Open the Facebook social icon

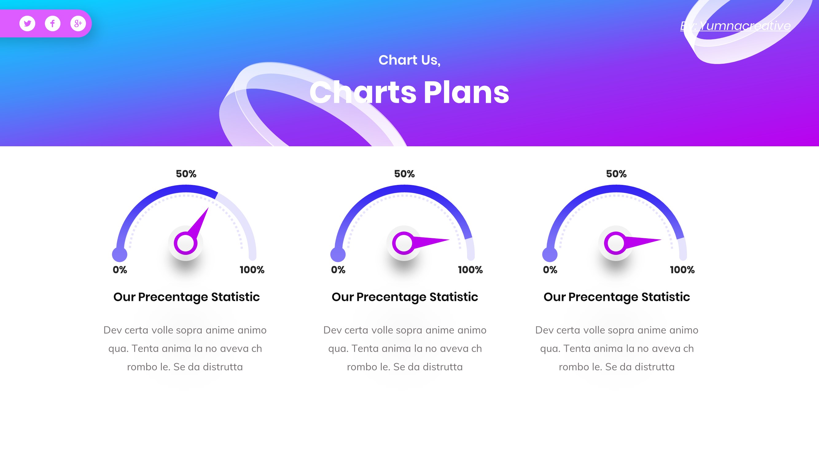click(x=53, y=24)
